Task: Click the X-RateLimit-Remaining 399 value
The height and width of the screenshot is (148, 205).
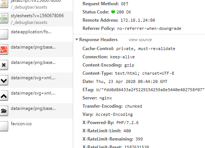Action: 139,139
